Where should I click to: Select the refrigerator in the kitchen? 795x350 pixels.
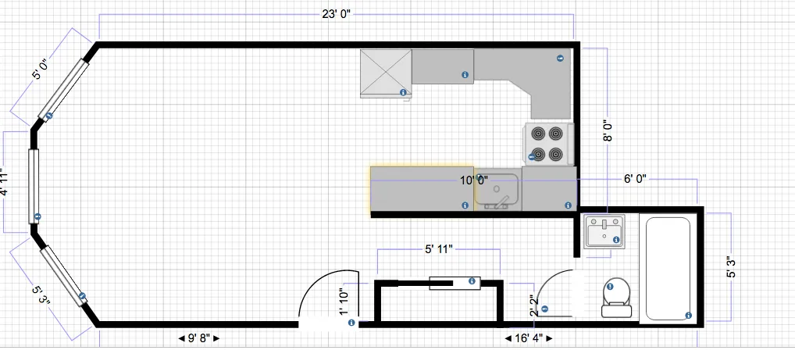(x=386, y=73)
